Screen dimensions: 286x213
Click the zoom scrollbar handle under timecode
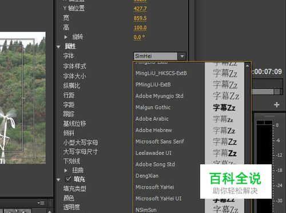pyautogui.click(x=277, y=92)
